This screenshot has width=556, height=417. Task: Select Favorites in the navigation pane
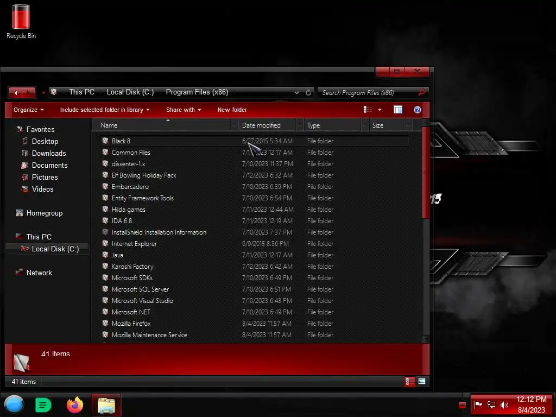click(40, 129)
